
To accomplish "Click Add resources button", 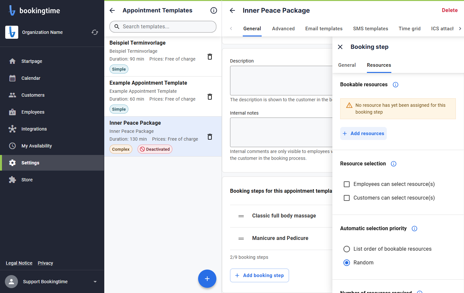I will pyautogui.click(x=363, y=133).
